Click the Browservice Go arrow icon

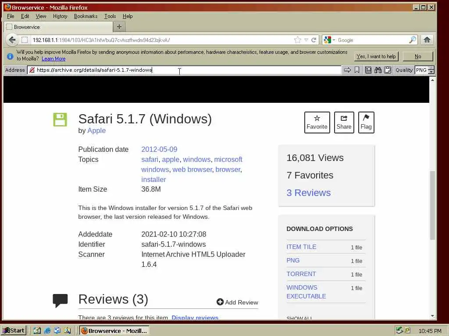click(347, 70)
